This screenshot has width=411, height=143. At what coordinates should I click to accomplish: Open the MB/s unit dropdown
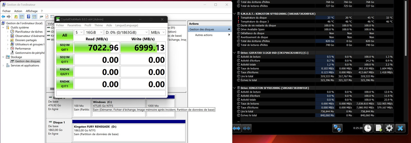[x=158, y=32]
